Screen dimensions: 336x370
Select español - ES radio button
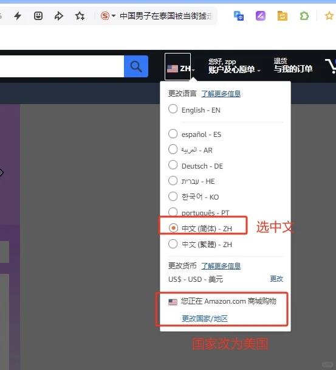(x=173, y=133)
